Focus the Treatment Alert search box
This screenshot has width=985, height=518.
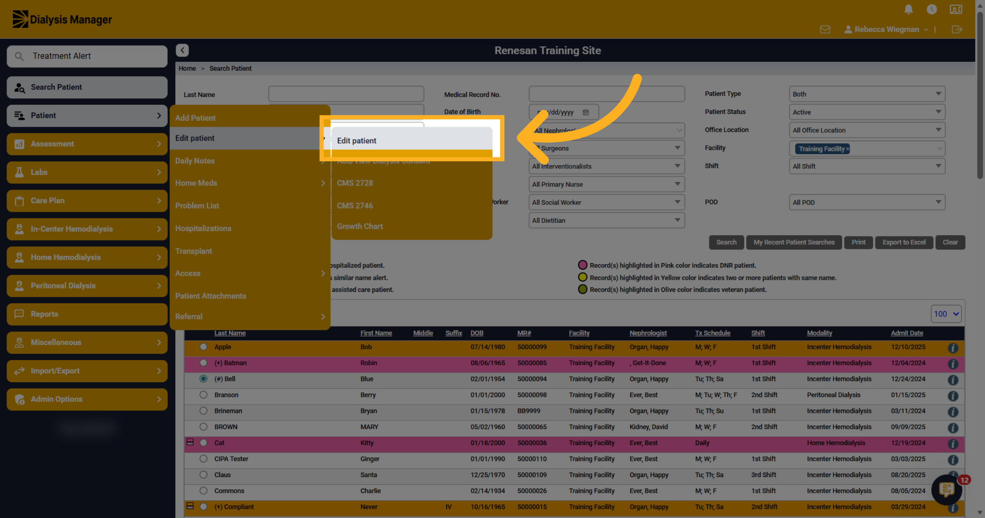coord(87,56)
